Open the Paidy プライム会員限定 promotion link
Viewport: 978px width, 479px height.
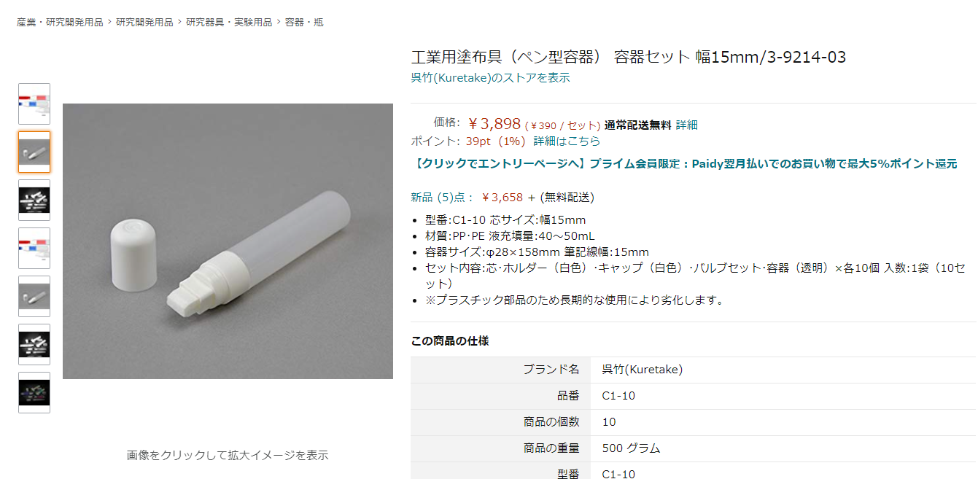pyautogui.click(x=684, y=164)
